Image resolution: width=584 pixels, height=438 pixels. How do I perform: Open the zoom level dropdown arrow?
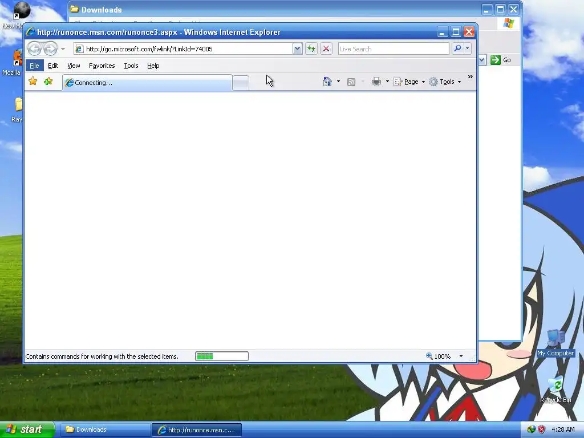pos(461,356)
